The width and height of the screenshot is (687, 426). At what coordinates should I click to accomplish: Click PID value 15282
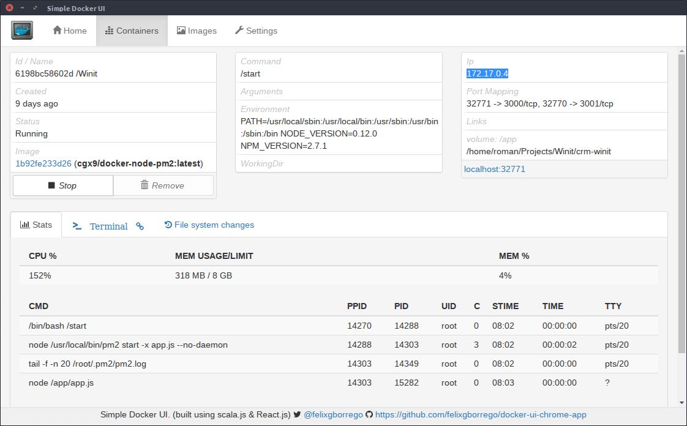coord(407,383)
